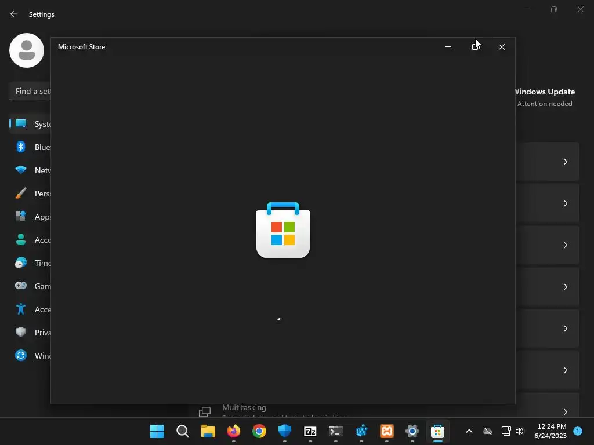Open the Windows Start menu
Viewport: 594px width, 445px height.
[x=157, y=431]
